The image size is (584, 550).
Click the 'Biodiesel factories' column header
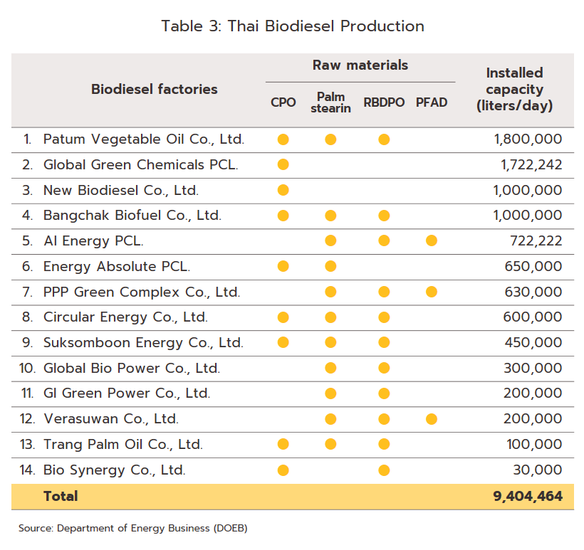[x=155, y=90]
